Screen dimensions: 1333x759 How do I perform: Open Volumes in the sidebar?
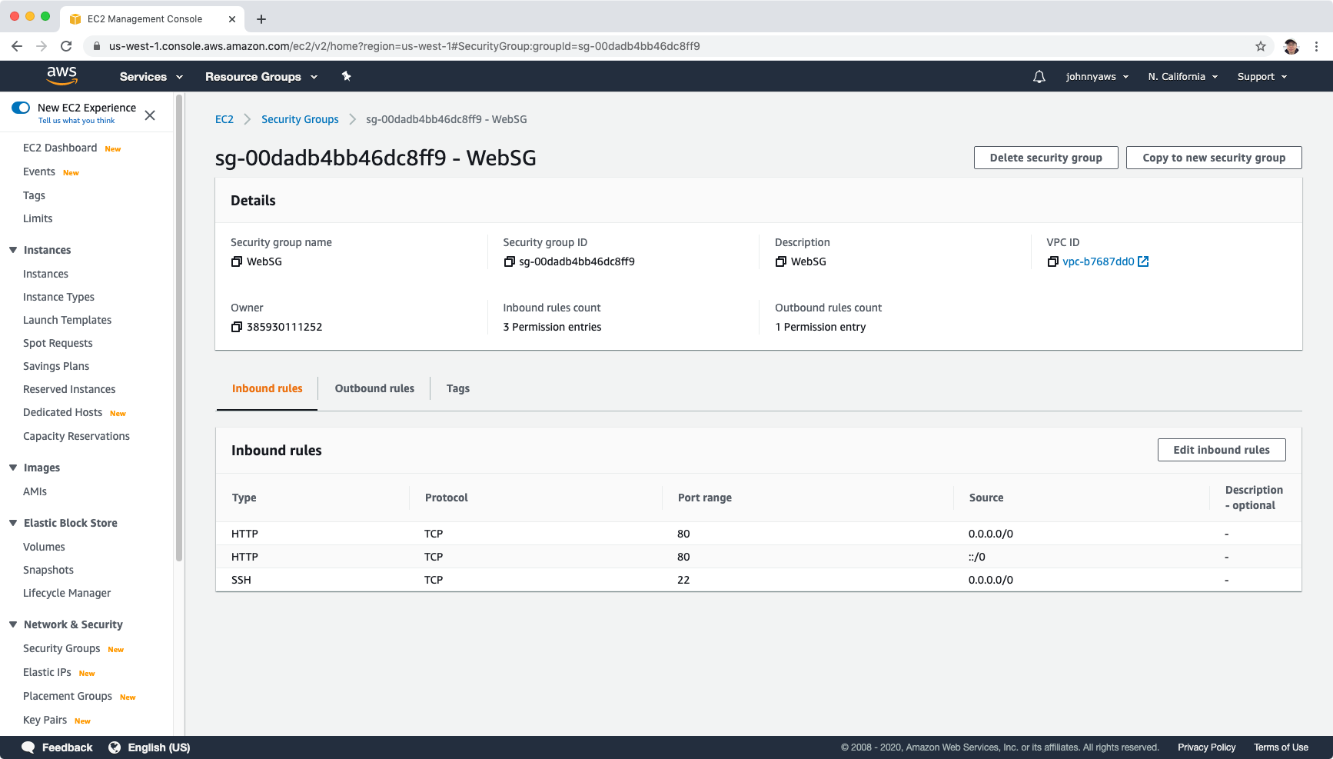pos(44,547)
